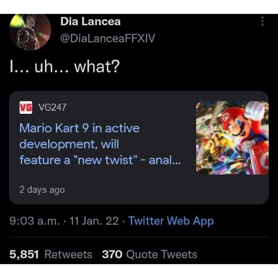
Task: Open the @DiaLanceaFFXIV handle link
Action: [108, 38]
